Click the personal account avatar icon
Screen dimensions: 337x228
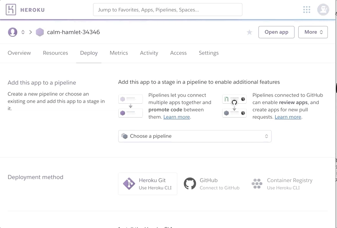point(13,32)
